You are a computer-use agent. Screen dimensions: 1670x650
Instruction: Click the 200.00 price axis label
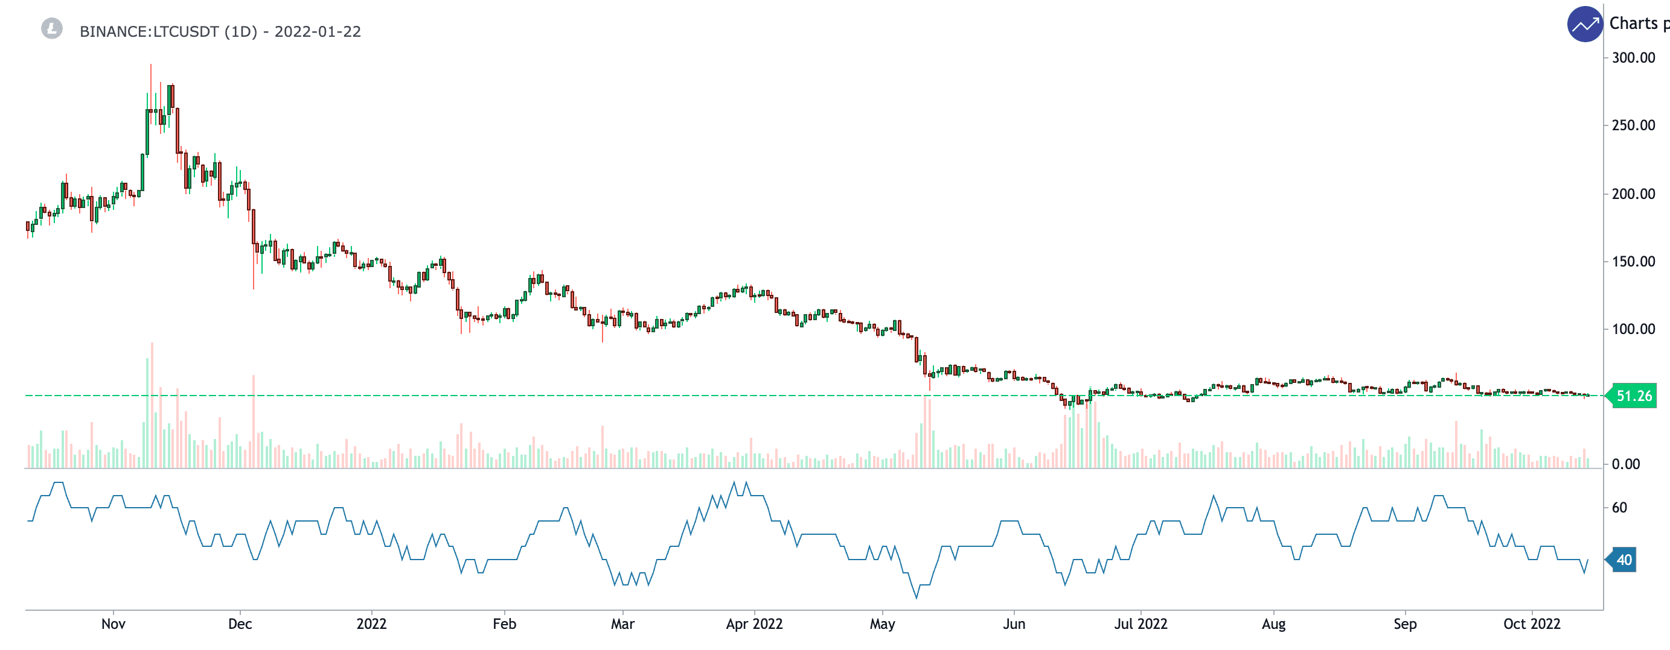(1633, 194)
